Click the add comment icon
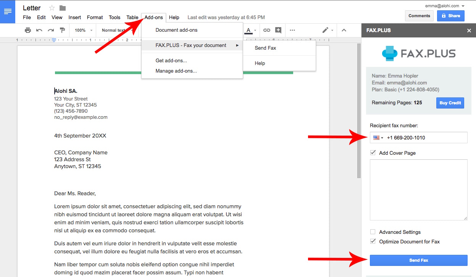The width and height of the screenshot is (476, 277). (x=278, y=30)
